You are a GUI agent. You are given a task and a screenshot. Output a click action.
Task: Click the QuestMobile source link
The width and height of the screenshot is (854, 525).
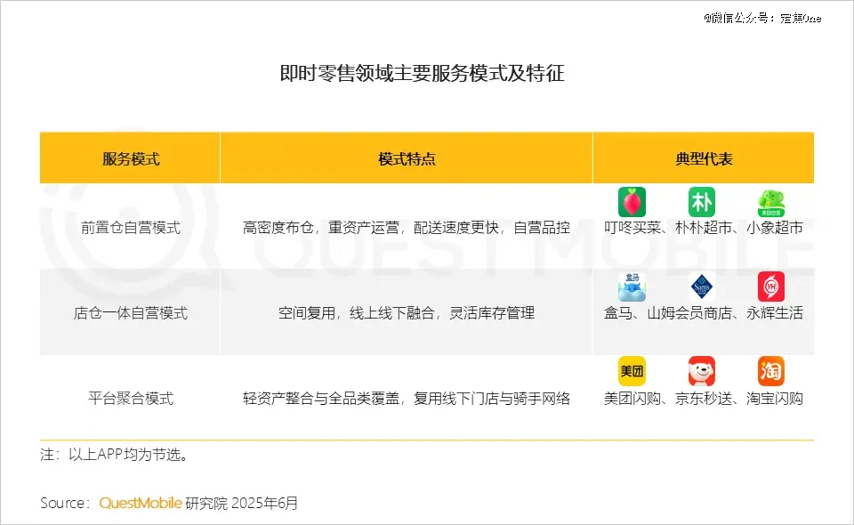141,502
